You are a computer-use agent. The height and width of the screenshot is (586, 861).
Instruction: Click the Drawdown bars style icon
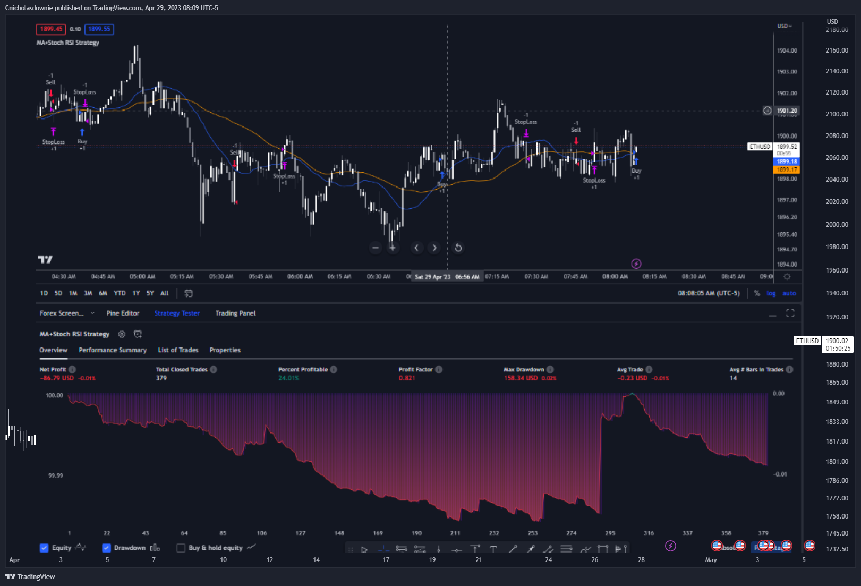155,547
